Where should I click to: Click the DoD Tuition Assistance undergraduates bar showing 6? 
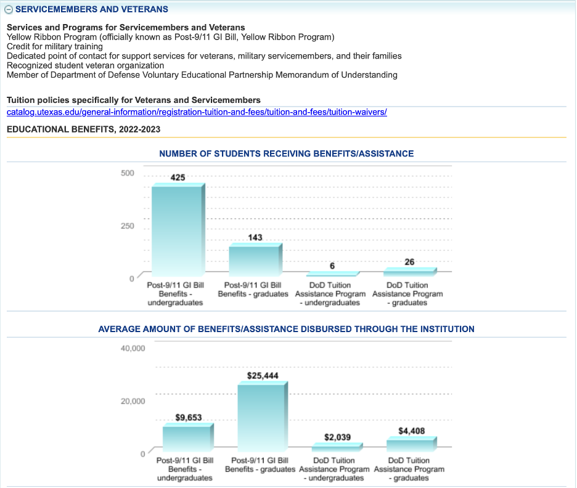tap(333, 274)
